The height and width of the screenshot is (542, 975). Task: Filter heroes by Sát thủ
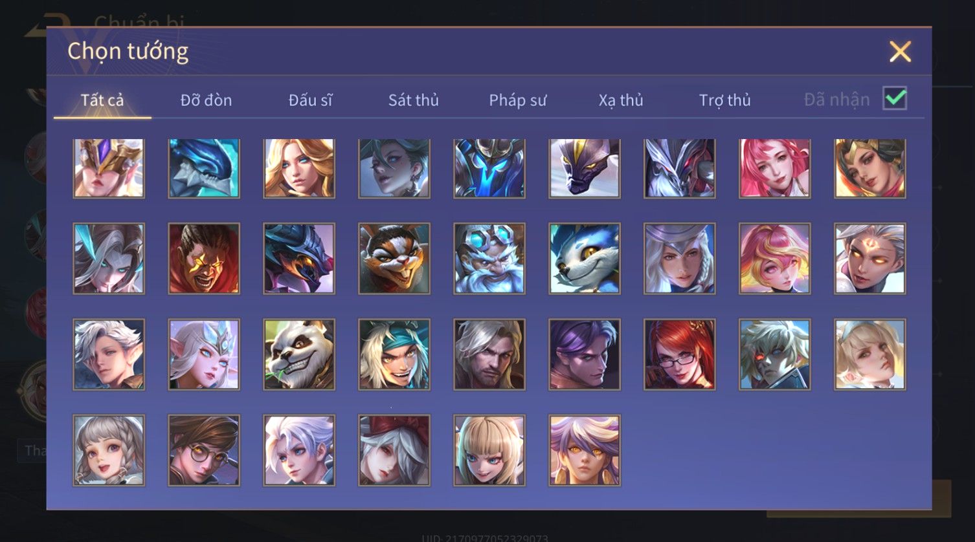tap(414, 100)
